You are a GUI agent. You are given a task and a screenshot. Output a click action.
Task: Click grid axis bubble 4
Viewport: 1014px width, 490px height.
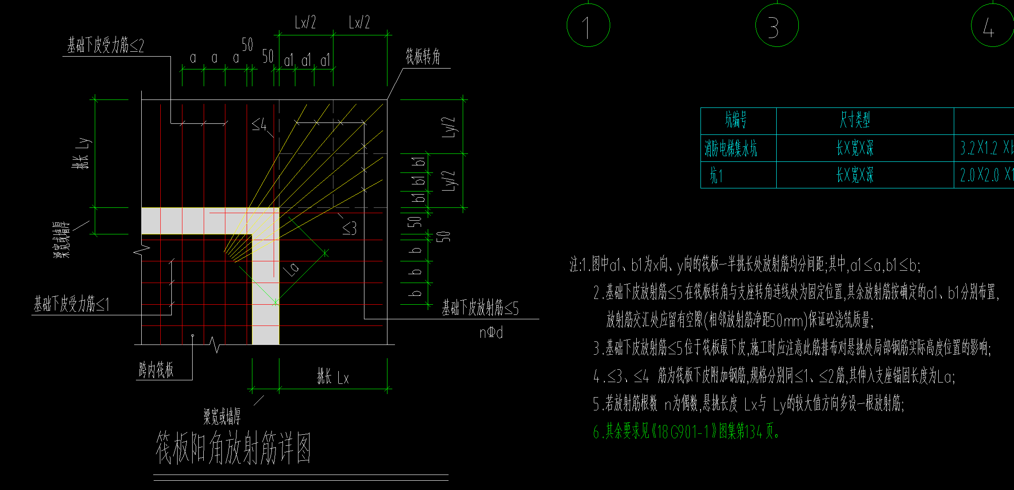point(992,25)
